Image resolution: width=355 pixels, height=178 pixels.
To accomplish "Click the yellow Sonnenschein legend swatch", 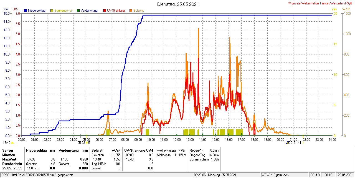I will coord(52,11).
